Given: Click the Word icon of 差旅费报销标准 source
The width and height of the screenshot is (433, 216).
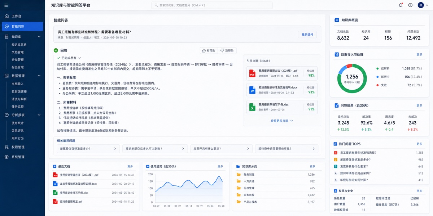Looking at the screenshot, I should coord(252,90).
